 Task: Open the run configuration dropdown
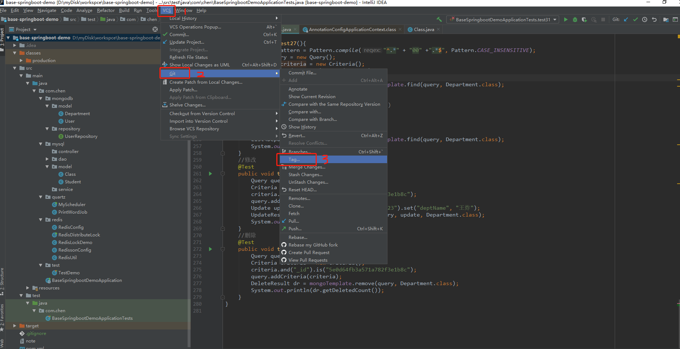click(503, 19)
